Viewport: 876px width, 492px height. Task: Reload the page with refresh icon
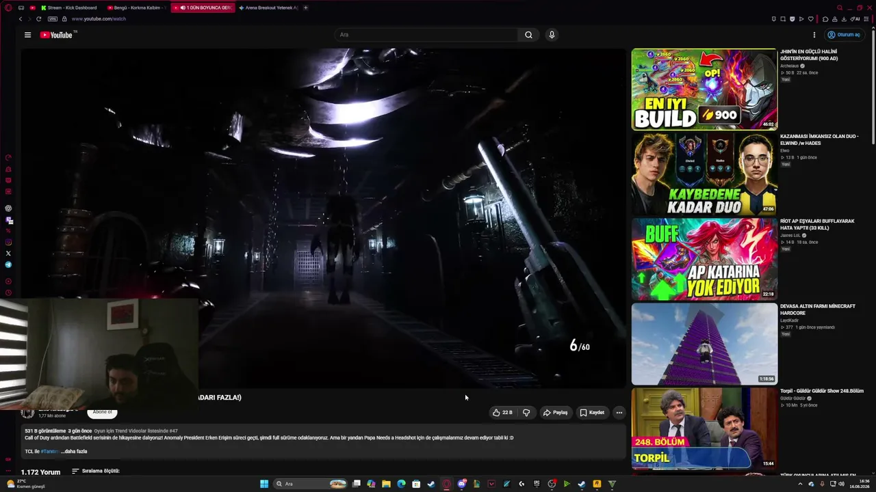point(38,19)
